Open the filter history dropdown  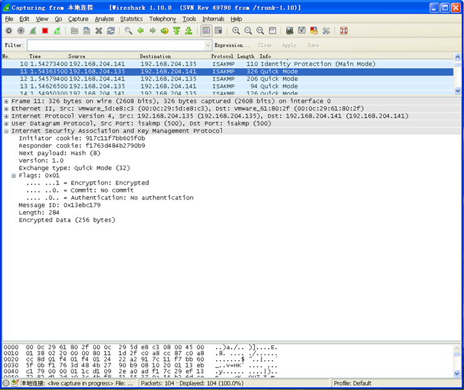pyautogui.click(x=208, y=45)
